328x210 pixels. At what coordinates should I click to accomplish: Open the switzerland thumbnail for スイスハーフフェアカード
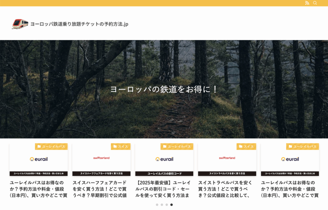point(102,160)
